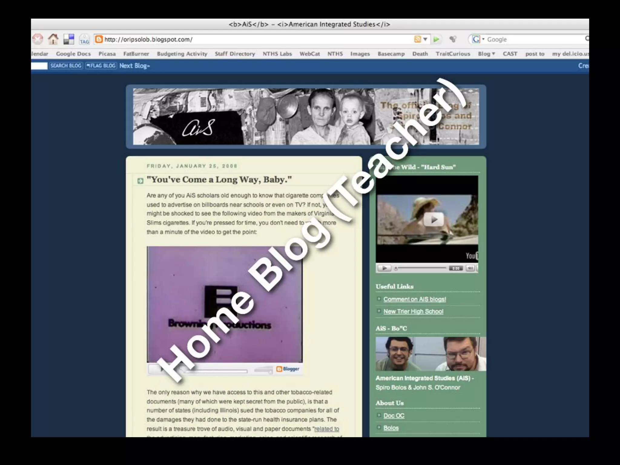The image size is (620, 465).
Task: Click the FLAG BLOG button
Action: click(x=101, y=66)
